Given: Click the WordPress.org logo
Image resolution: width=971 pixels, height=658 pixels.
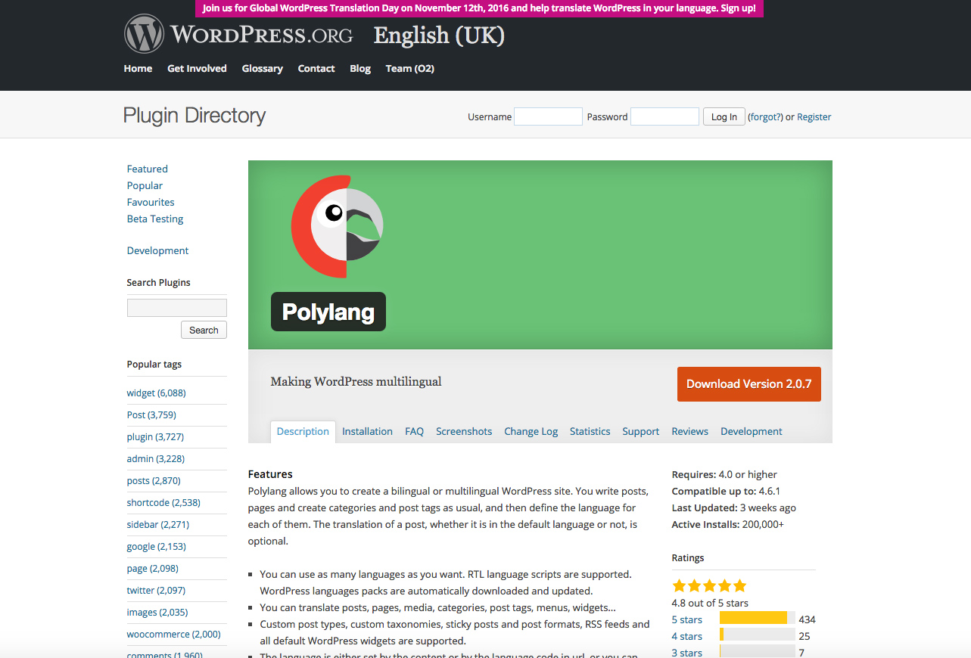Looking at the screenshot, I should [x=238, y=34].
